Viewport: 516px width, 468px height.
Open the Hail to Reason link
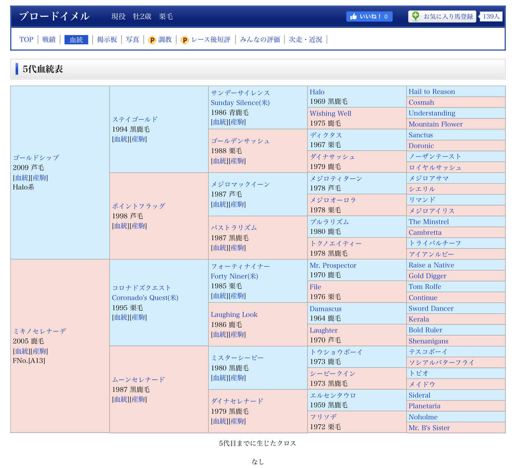tap(432, 91)
